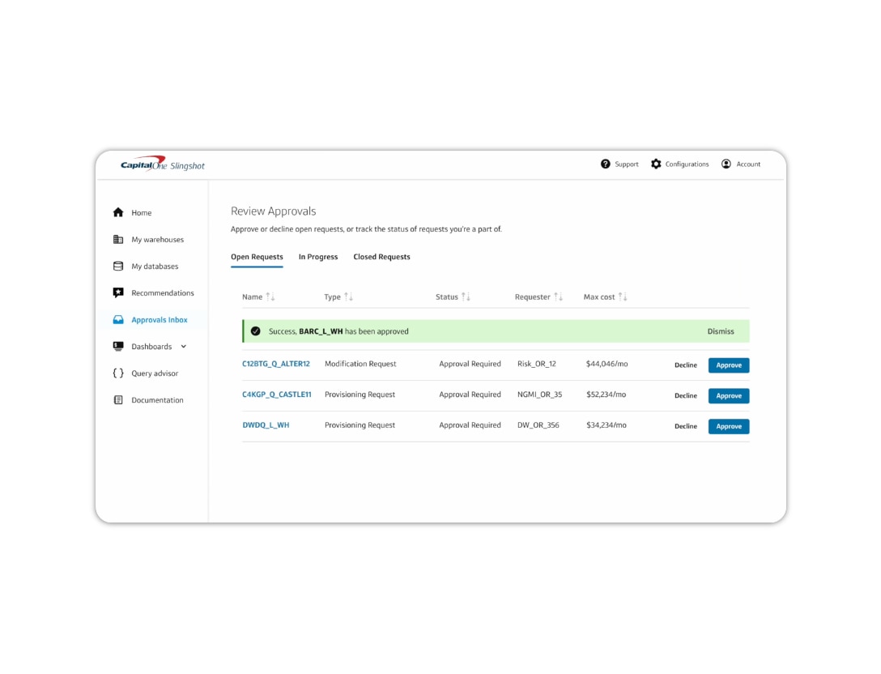Click the Configurations gear icon
This screenshot has height=674, width=881.
pos(655,164)
